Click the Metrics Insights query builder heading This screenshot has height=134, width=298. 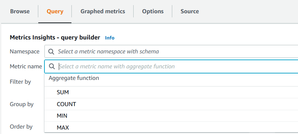pyautogui.click(x=55, y=37)
